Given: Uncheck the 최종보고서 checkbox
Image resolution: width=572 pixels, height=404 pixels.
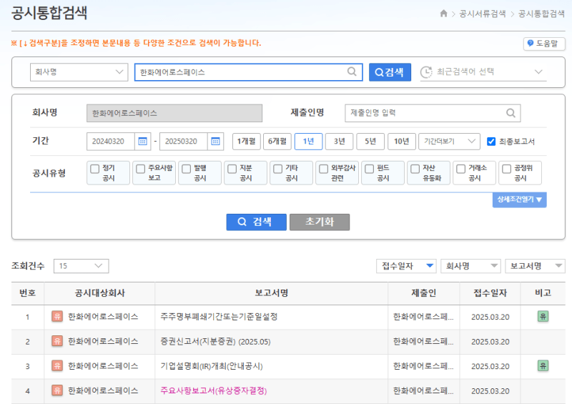Looking at the screenshot, I should pyautogui.click(x=491, y=142).
